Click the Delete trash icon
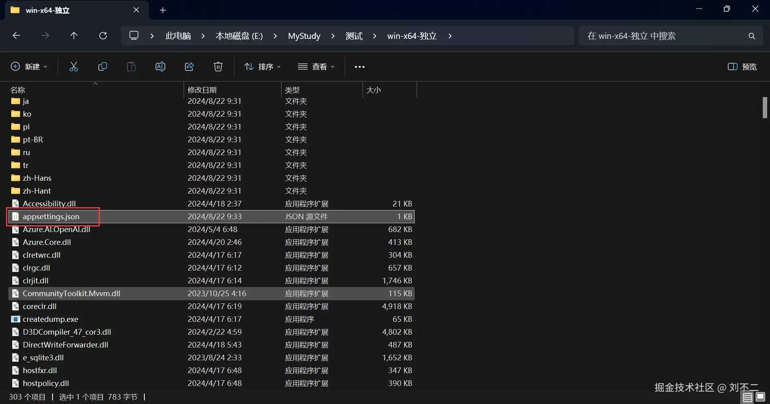Screen dimensions: 770x404 (218, 67)
